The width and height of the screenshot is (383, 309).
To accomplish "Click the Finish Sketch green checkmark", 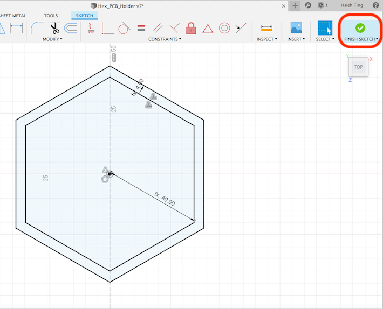I will point(360,28).
